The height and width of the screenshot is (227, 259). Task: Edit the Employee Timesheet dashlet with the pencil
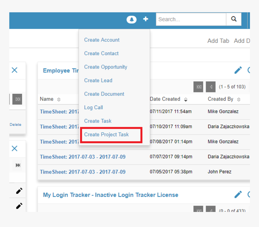coord(238,70)
